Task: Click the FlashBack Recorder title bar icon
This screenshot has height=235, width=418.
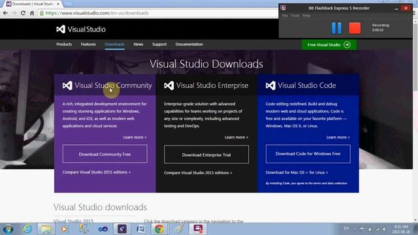Action: point(283,8)
